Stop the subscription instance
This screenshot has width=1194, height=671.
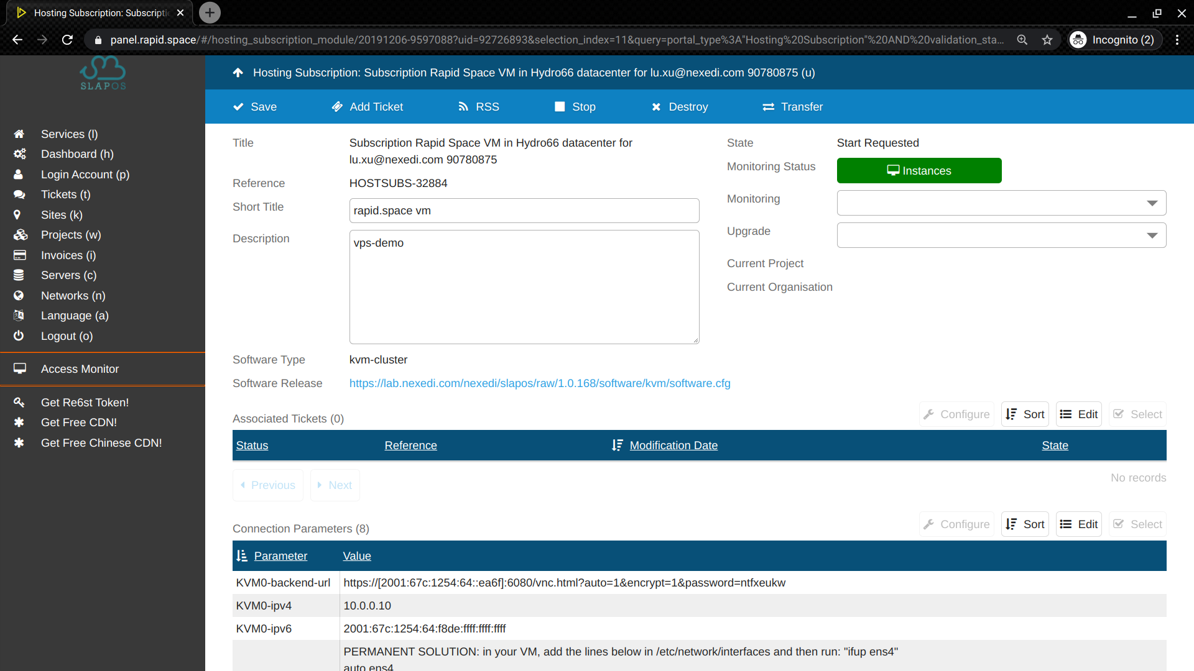coord(575,107)
